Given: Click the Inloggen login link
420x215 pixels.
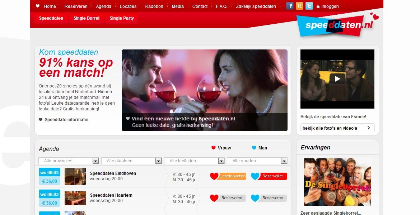Looking at the screenshot, I should [330, 6].
